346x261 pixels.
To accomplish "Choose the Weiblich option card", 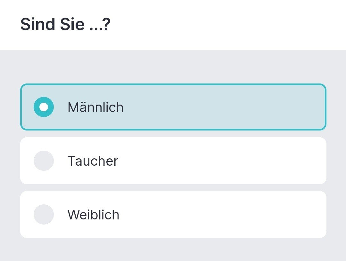I will click(x=173, y=214).
